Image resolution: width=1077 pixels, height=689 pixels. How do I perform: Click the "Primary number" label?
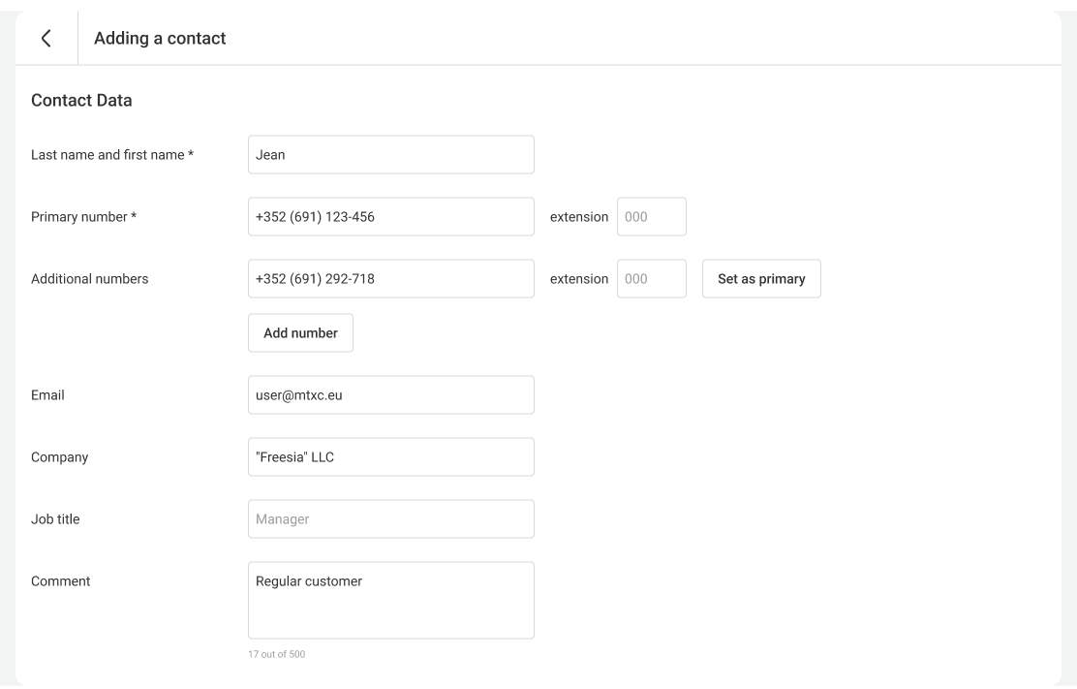tap(83, 217)
